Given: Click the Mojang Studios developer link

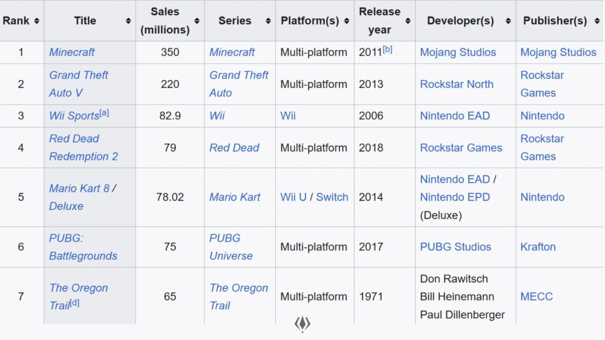Looking at the screenshot, I should [458, 52].
